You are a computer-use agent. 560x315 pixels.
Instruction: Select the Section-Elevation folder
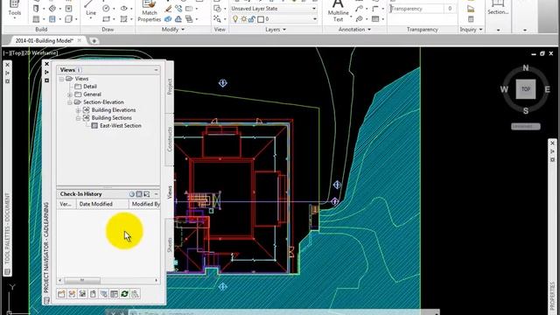click(x=103, y=102)
